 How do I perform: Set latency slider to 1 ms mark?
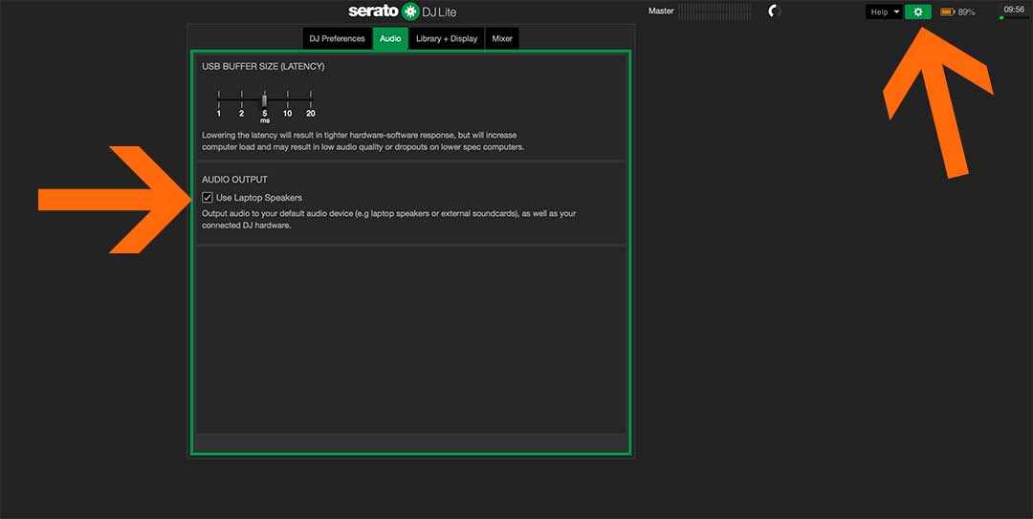point(219,99)
